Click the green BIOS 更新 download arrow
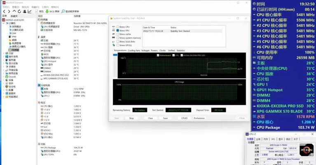 pyautogui.click(x=47, y=11)
